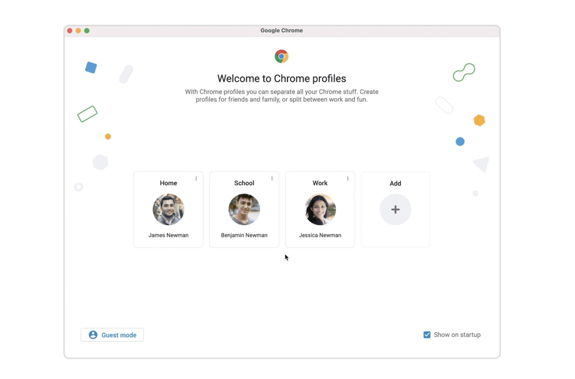Click the Show on startup label text

457,335
